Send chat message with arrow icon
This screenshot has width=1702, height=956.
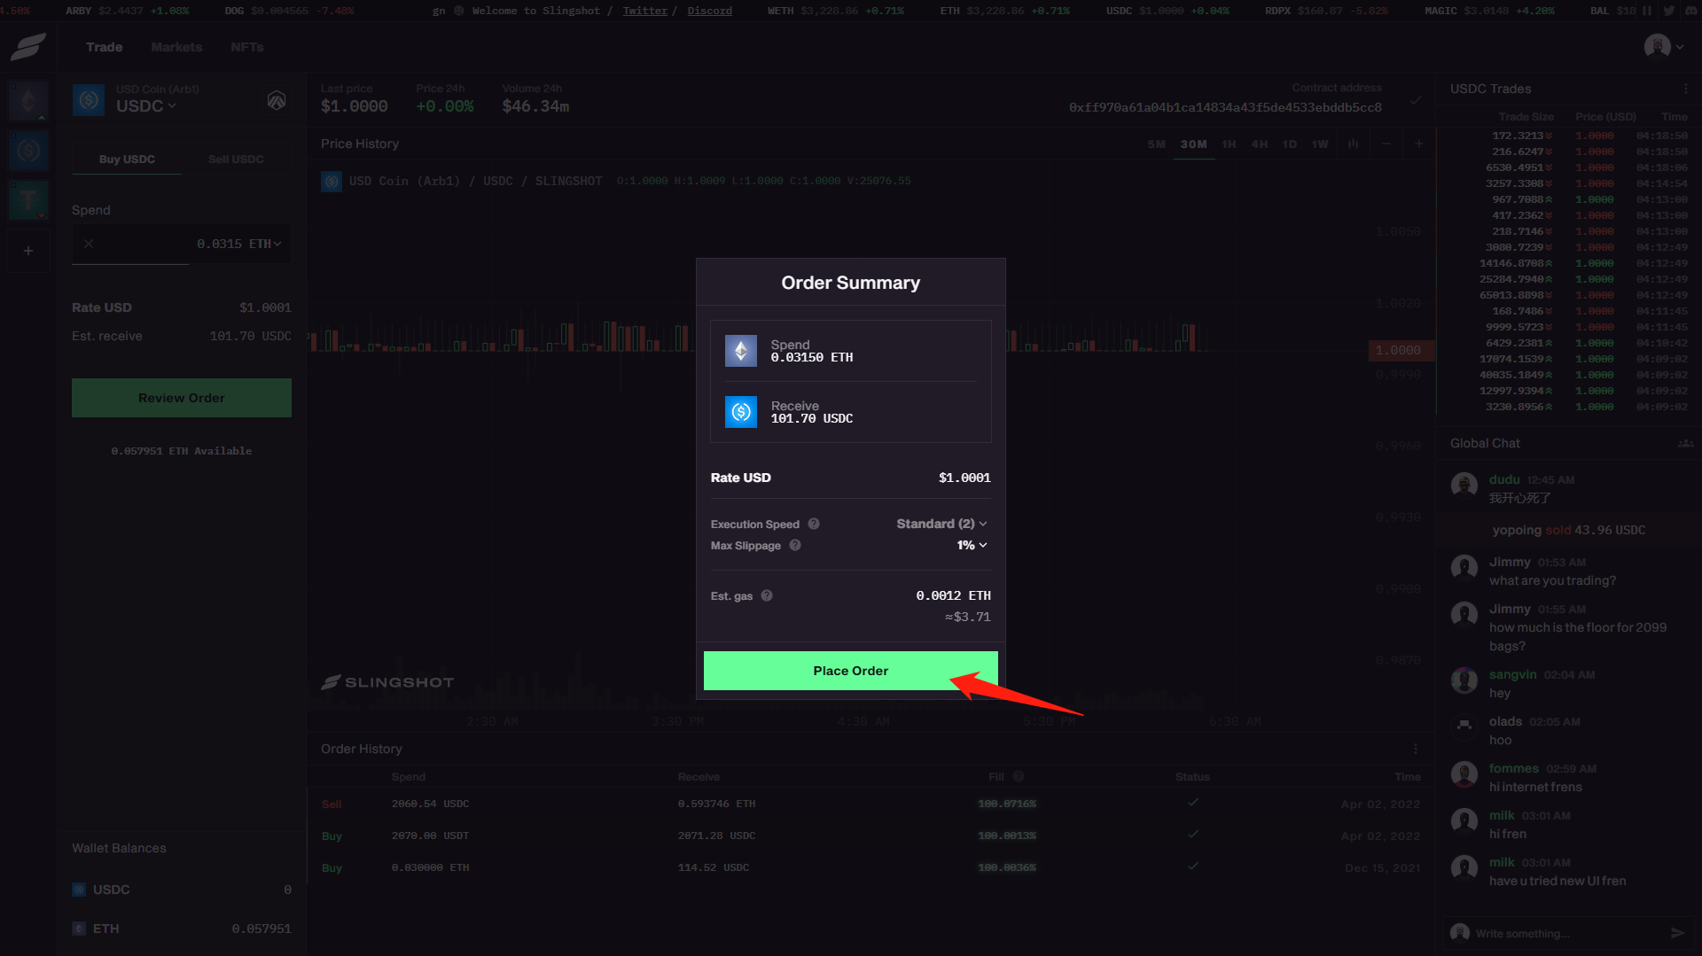[x=1677, y=933]
